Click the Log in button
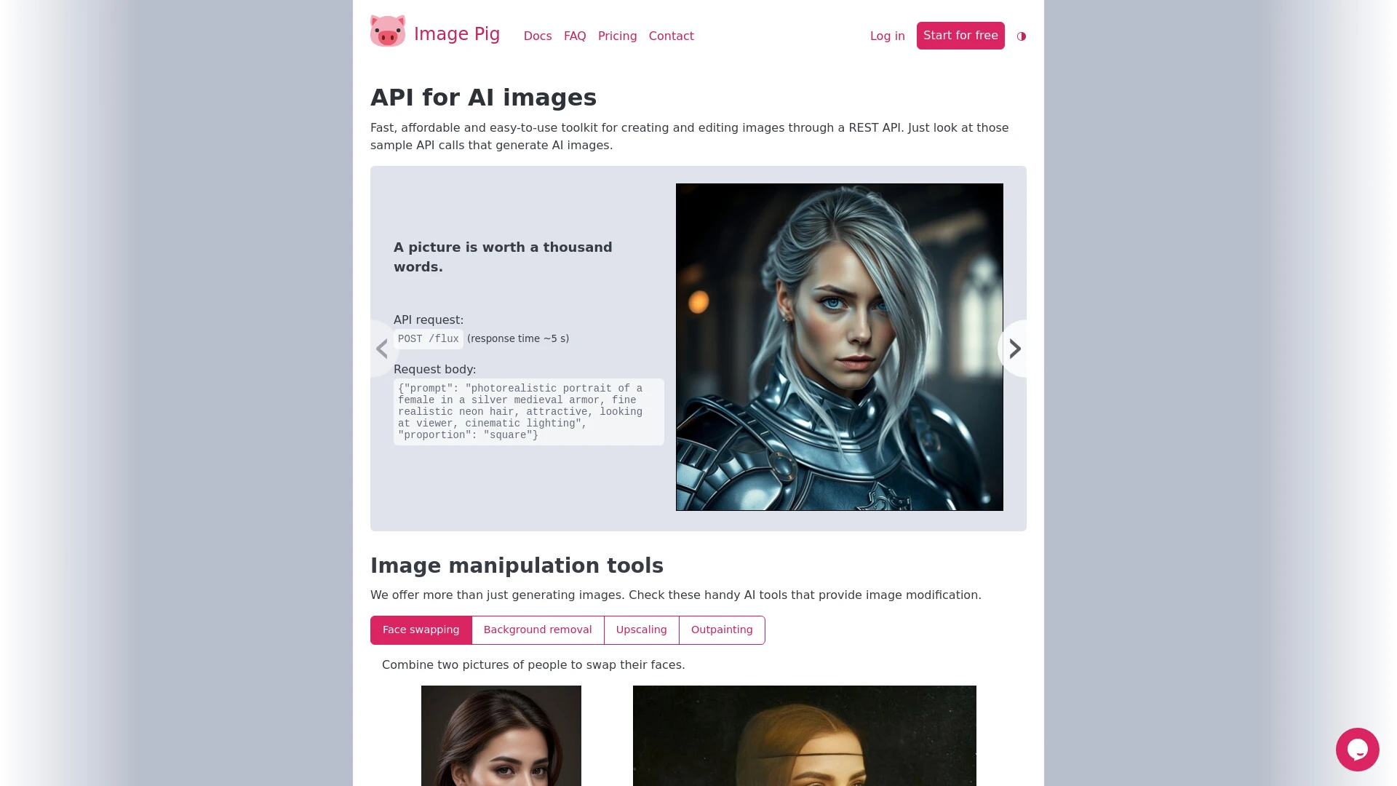Screen dimensions: 1397x786 886,36
